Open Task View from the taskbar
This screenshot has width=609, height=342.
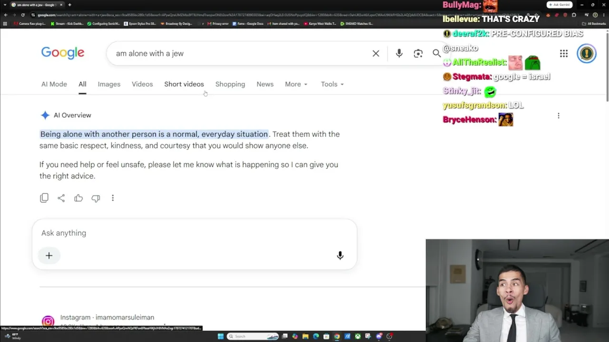[285, 336]
